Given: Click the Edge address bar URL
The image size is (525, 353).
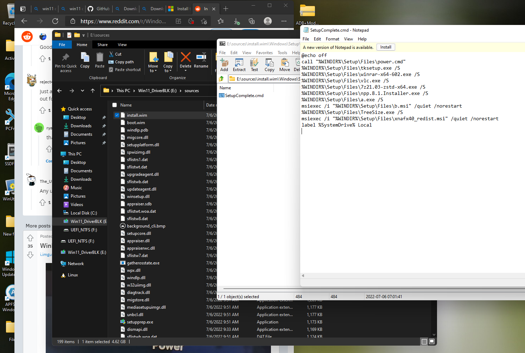Looking at the screenshot, I should click(x=123, y=21).
